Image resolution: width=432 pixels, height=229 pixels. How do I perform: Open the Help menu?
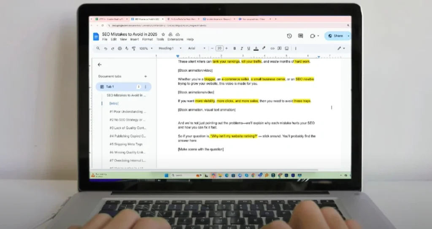[190, 39]
